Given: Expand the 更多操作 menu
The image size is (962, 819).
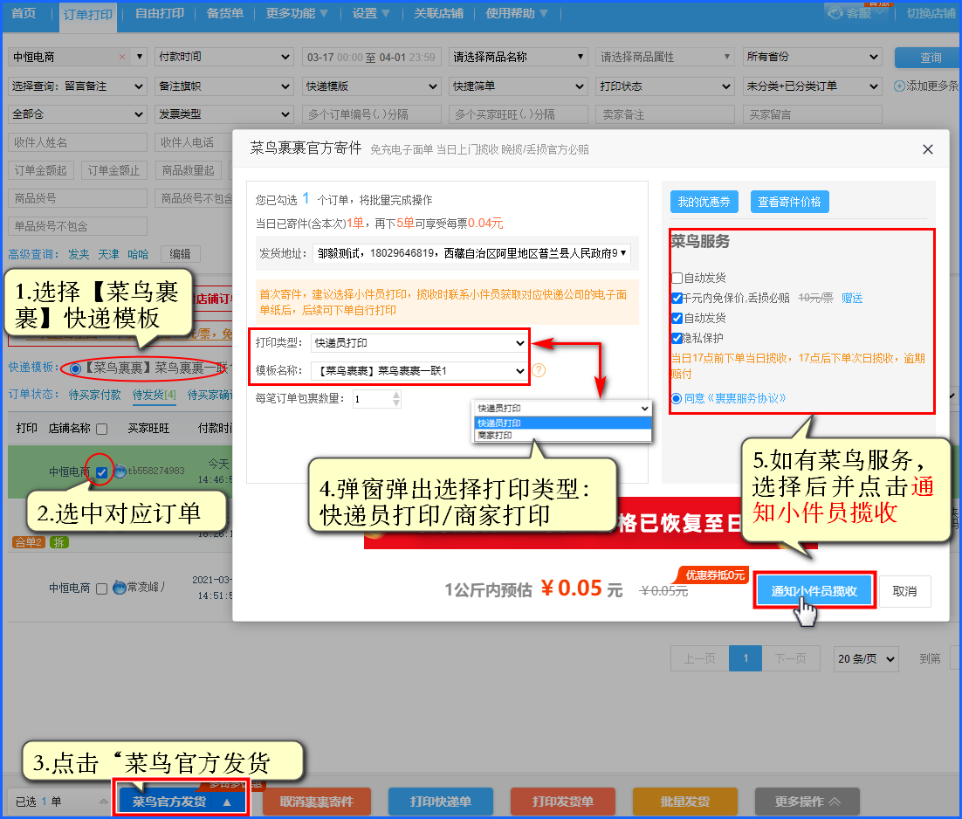Looking at the screenshot, I should click(807, 802).
